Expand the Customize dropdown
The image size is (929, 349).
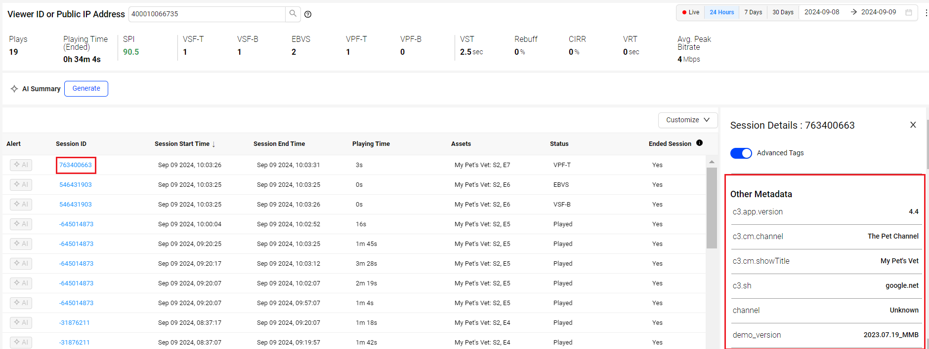click(687, 120)
